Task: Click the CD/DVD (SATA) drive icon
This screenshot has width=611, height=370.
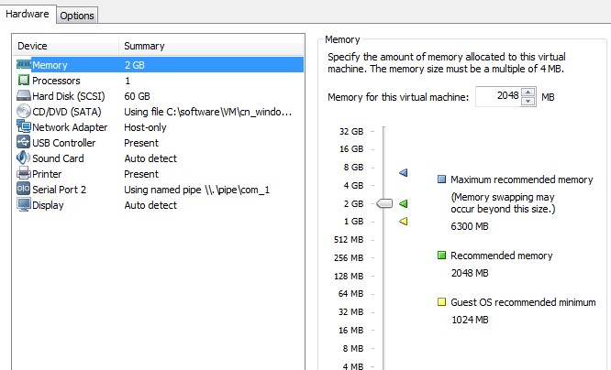Action: click(x=24, y=112)
